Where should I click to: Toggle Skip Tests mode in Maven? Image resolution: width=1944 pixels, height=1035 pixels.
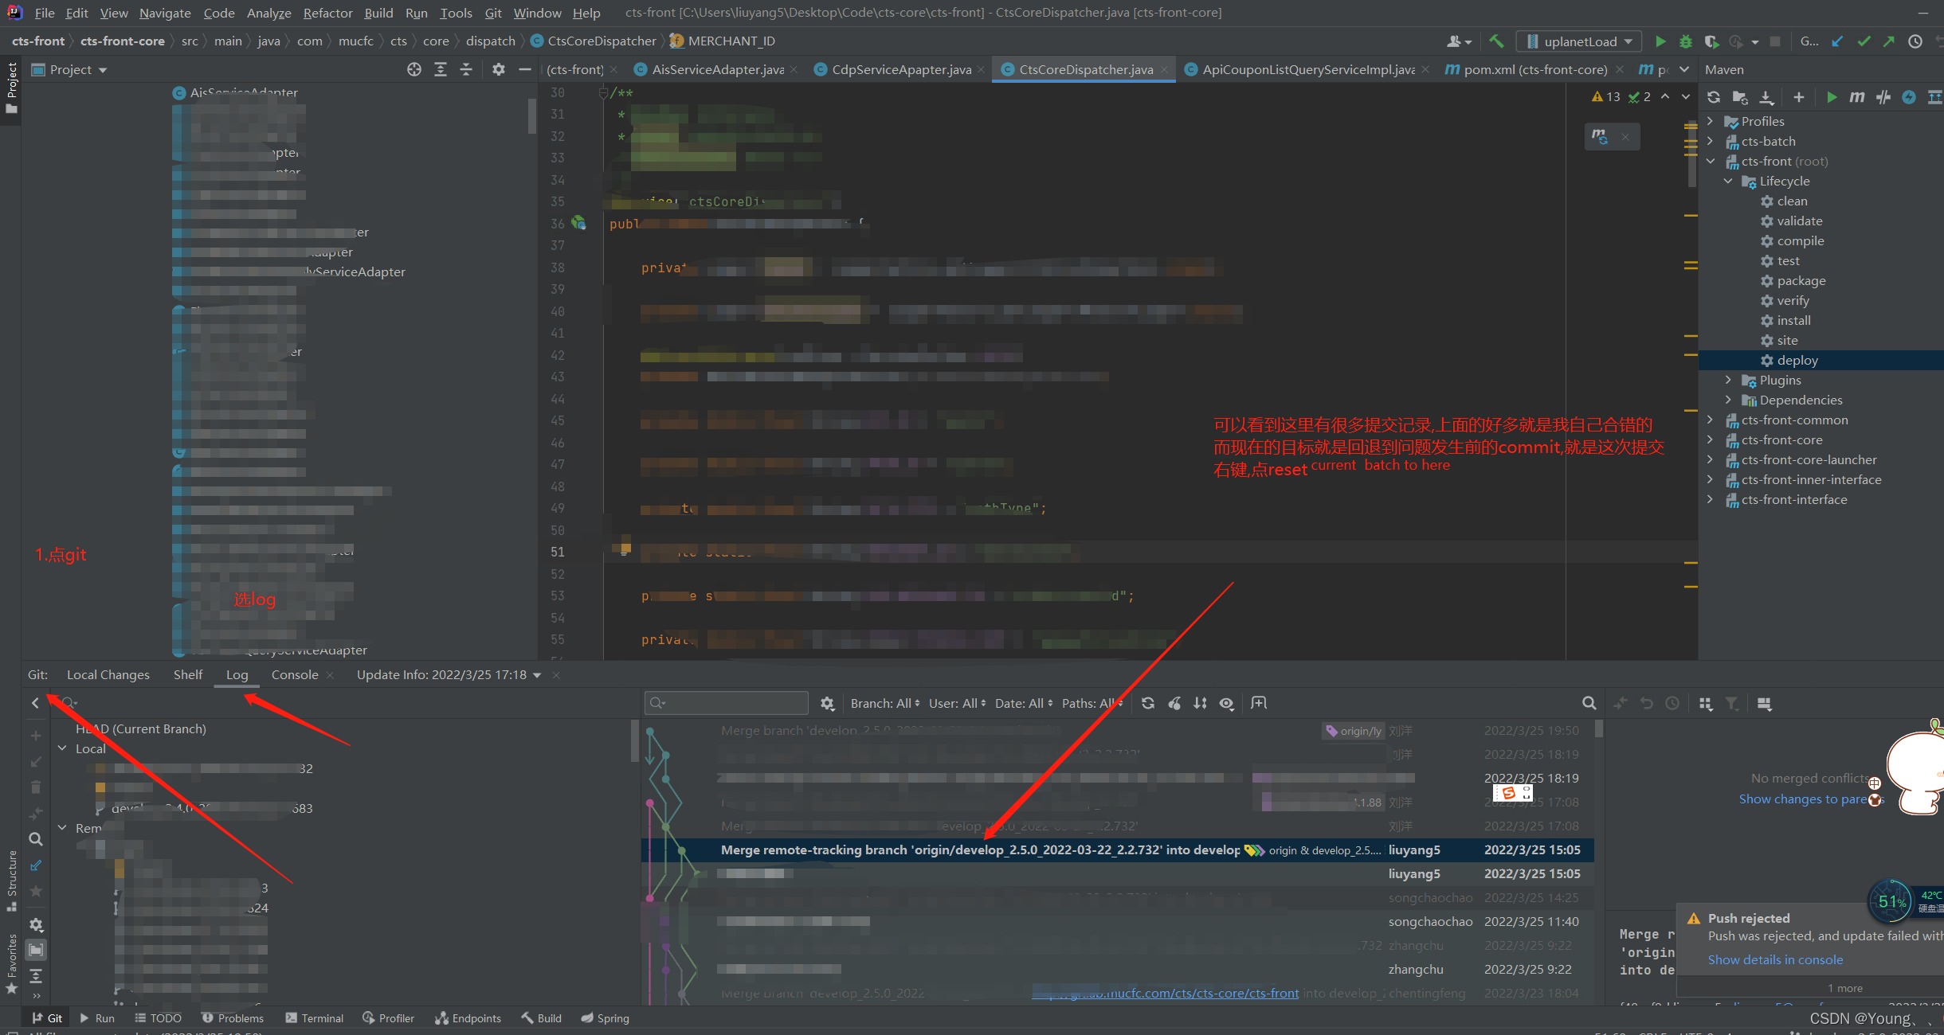[1909, 97]
